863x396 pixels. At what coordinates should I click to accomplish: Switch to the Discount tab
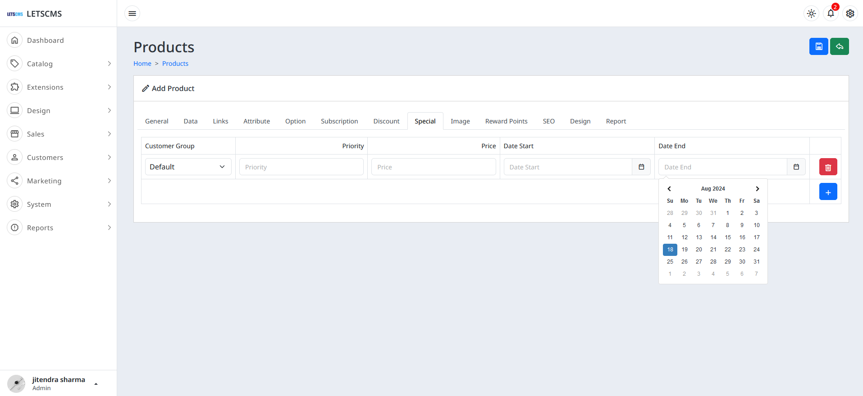pos(386,121)
